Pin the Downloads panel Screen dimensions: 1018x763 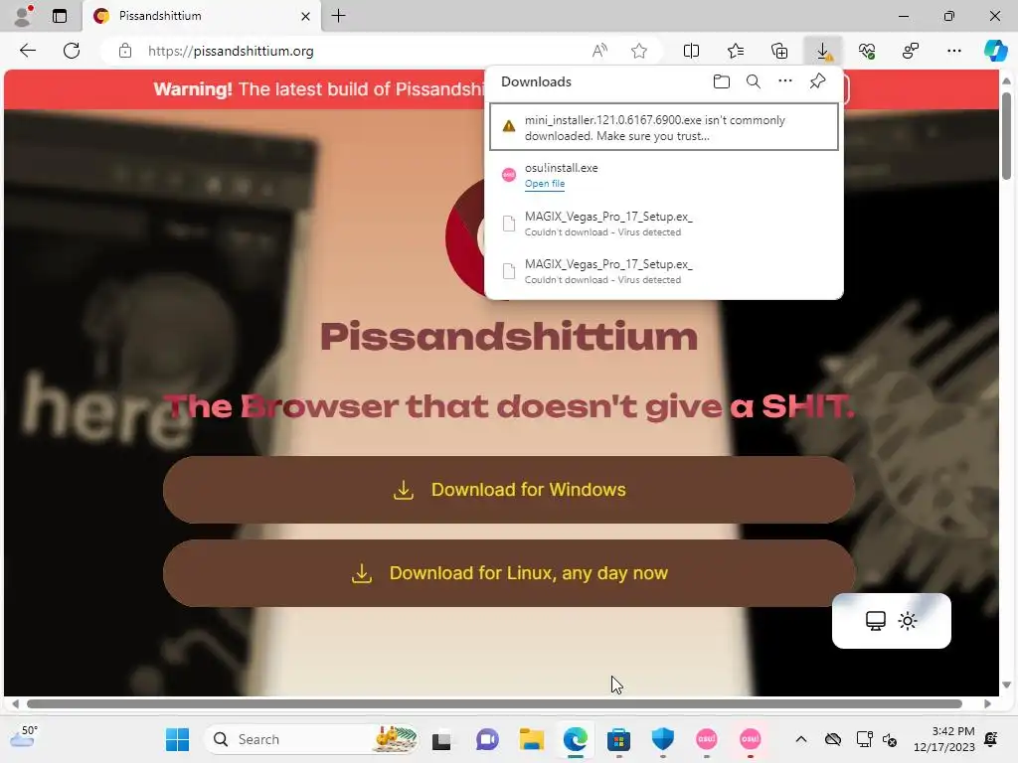click(x=817, y=81)
